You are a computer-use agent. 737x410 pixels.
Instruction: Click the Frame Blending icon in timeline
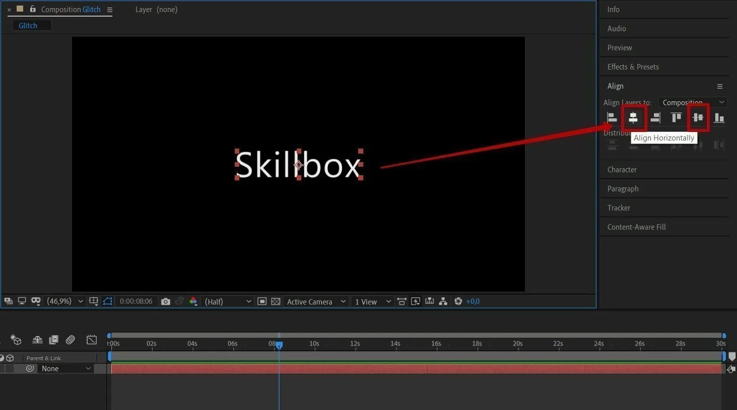click(x=53, y=340)
